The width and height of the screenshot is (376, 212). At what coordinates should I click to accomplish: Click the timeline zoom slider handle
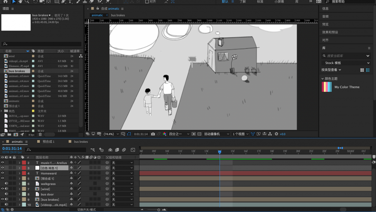(159, 210)
